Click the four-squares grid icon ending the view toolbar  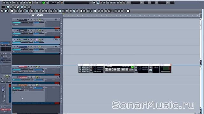click(128, 11)
